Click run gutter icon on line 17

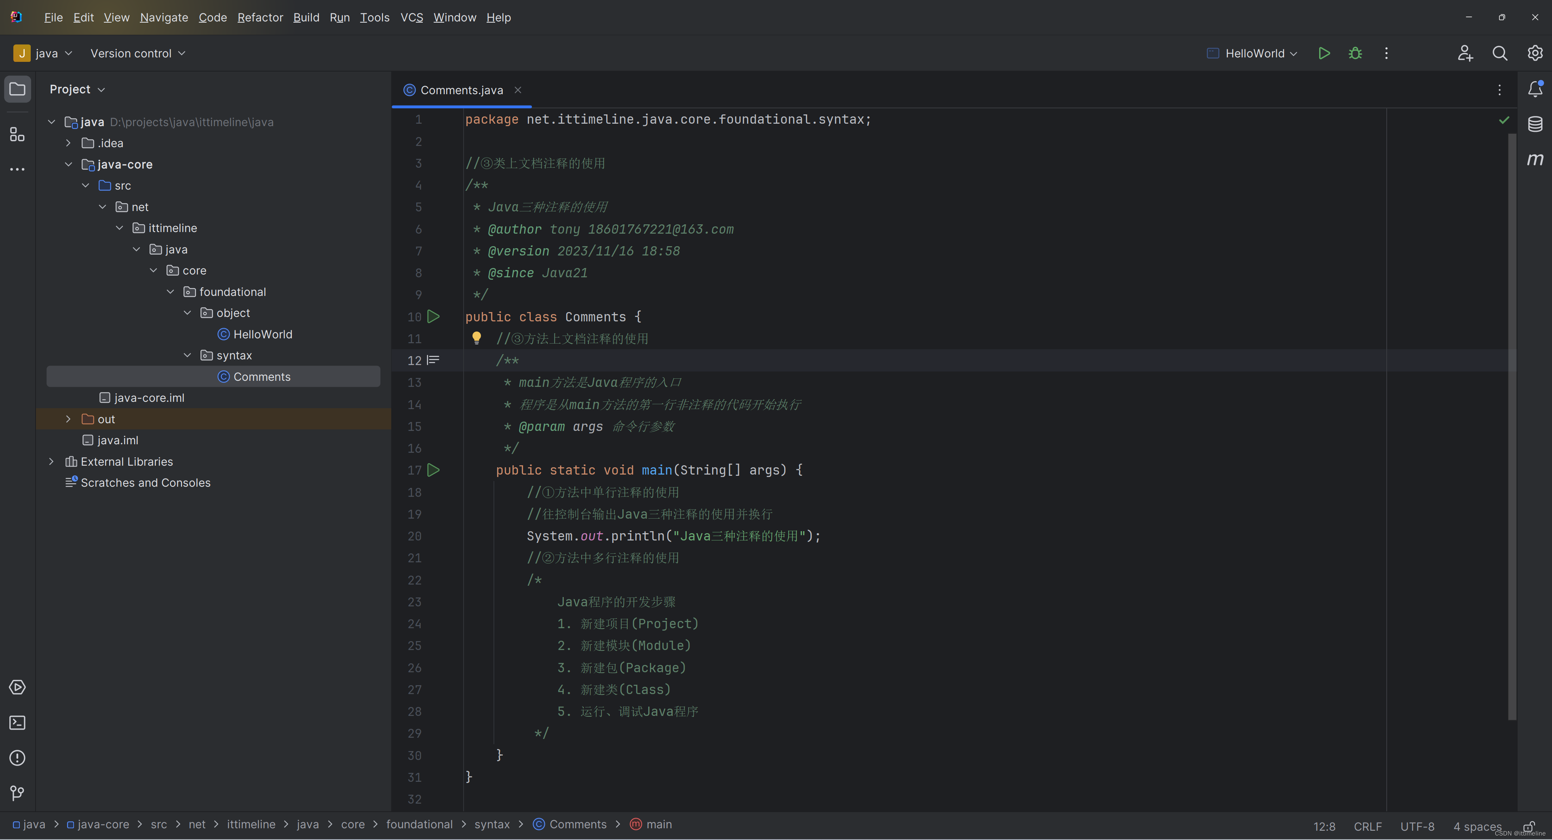click(433, 470)
